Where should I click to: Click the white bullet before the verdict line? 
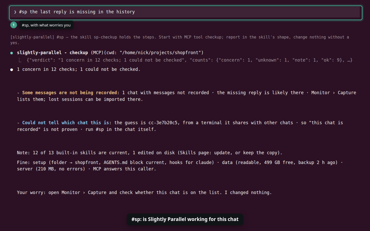12,70
